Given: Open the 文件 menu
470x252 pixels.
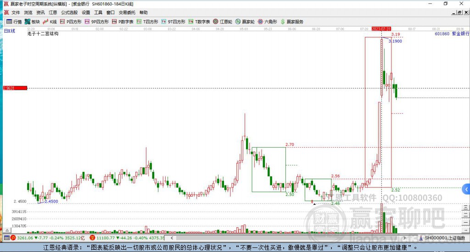Looking at the screenshot, I should [16, 12].
